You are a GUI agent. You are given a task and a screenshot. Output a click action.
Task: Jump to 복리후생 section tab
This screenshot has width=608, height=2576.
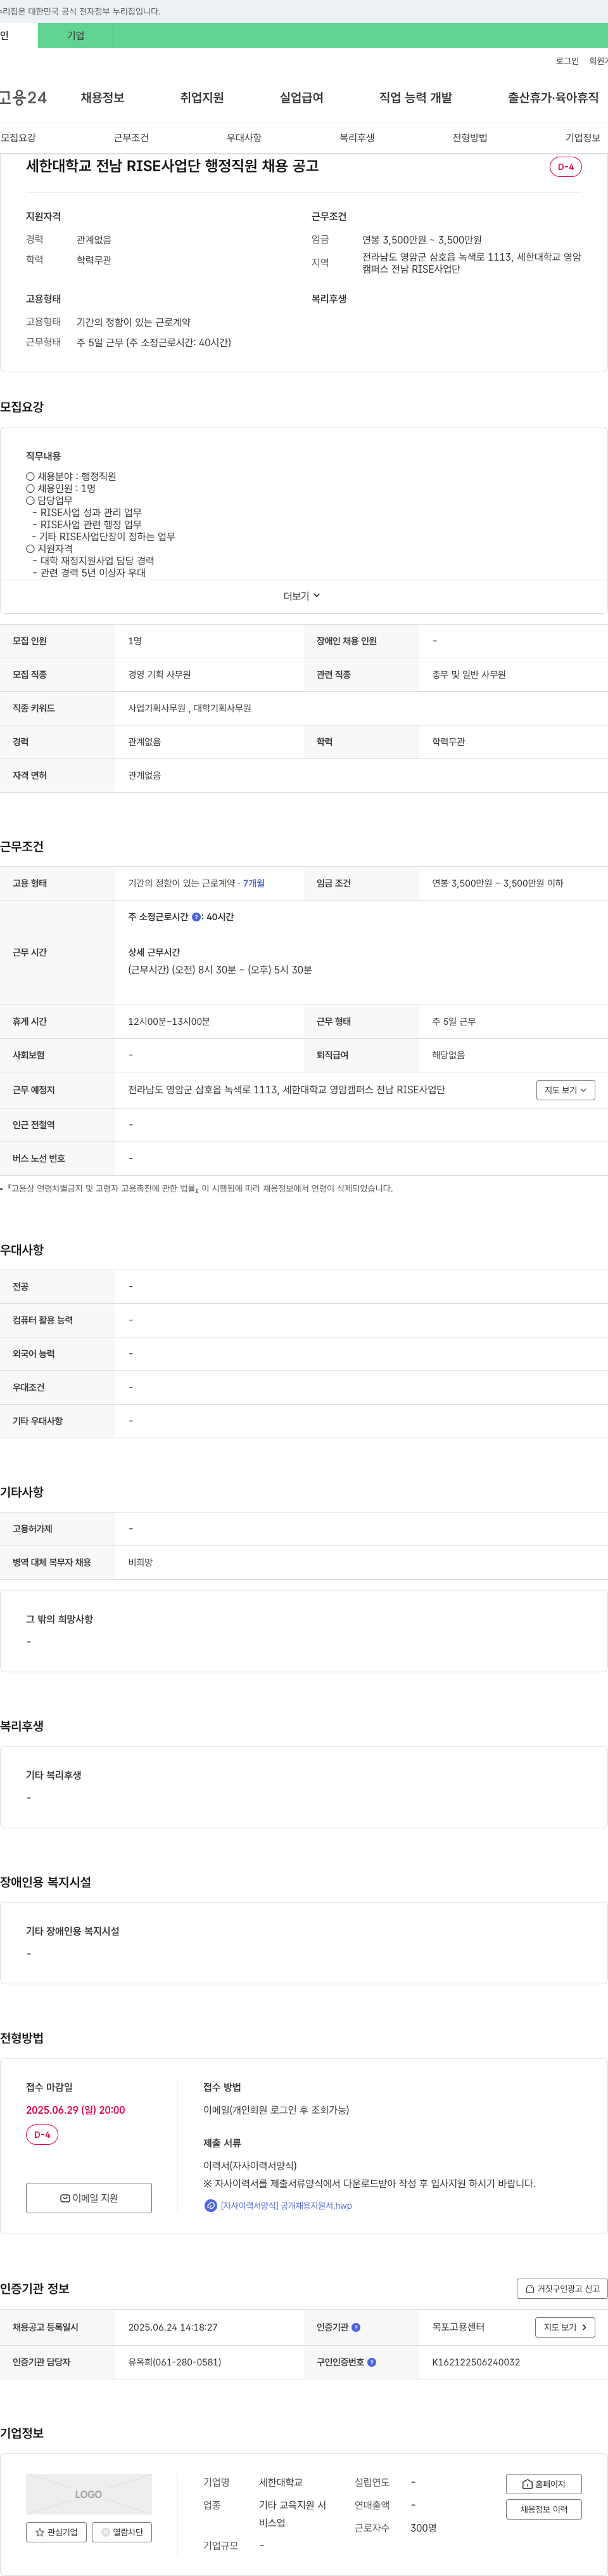click(x=357, y=138)
